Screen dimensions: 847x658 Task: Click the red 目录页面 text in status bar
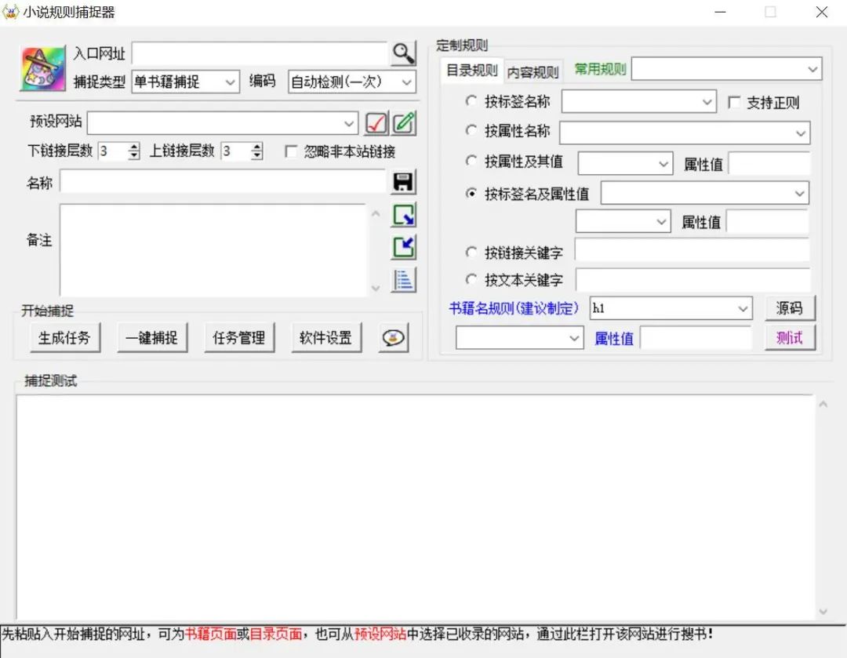pyautogui.click(x=276, y=634)
